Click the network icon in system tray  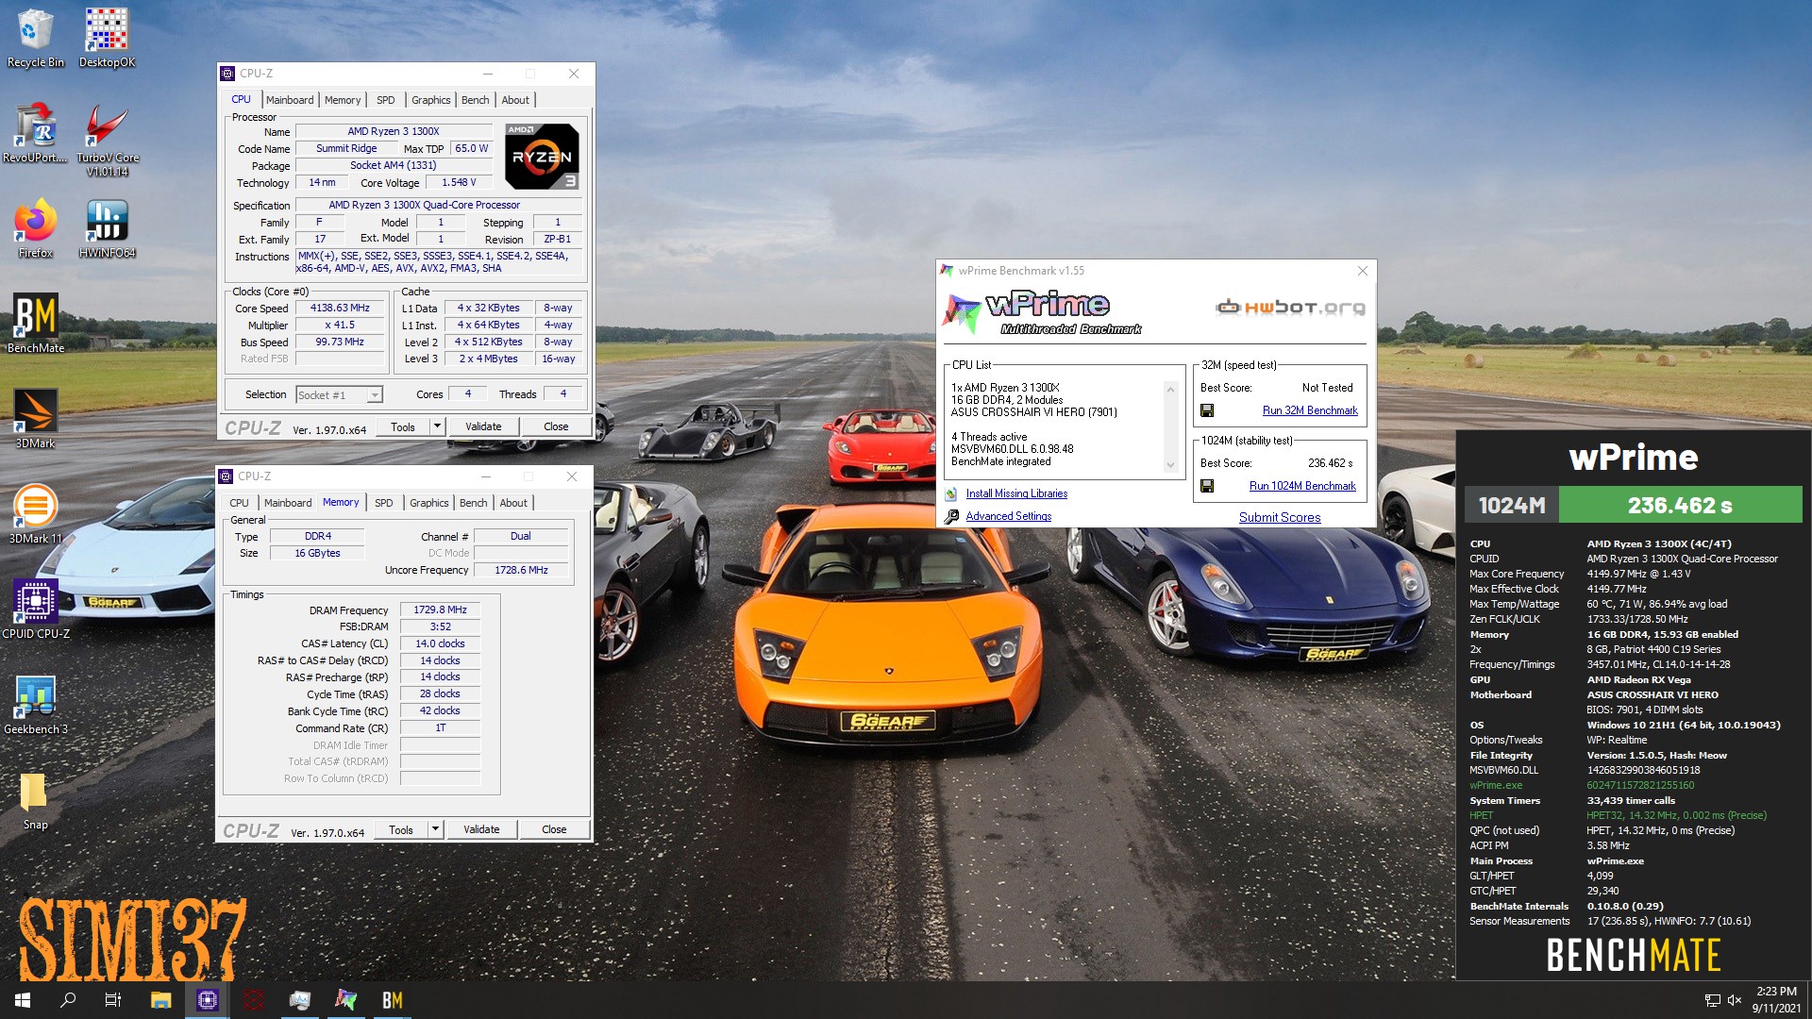[1712, 1000]
